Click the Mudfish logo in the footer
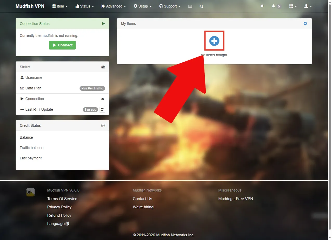Viewport: 332px width, 240px height. (x=30, y=192)
